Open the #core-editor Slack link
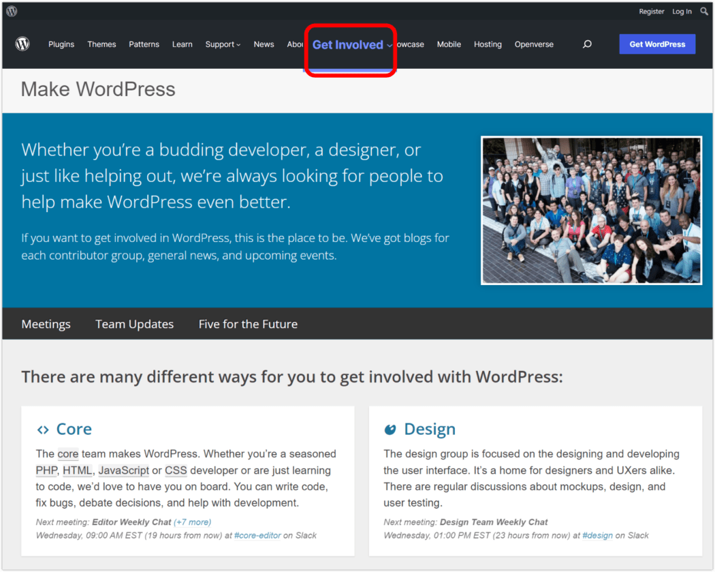The width and height of the screenshot is (715, 572). point(257,535)
